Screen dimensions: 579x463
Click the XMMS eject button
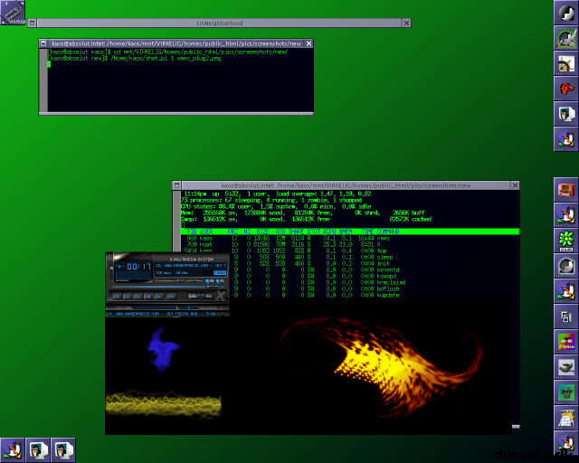[172, 297]
